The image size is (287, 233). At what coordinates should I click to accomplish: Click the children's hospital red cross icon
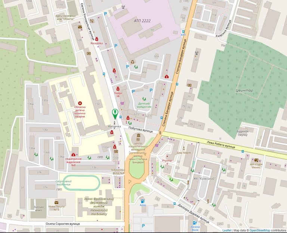click(80, 103)
